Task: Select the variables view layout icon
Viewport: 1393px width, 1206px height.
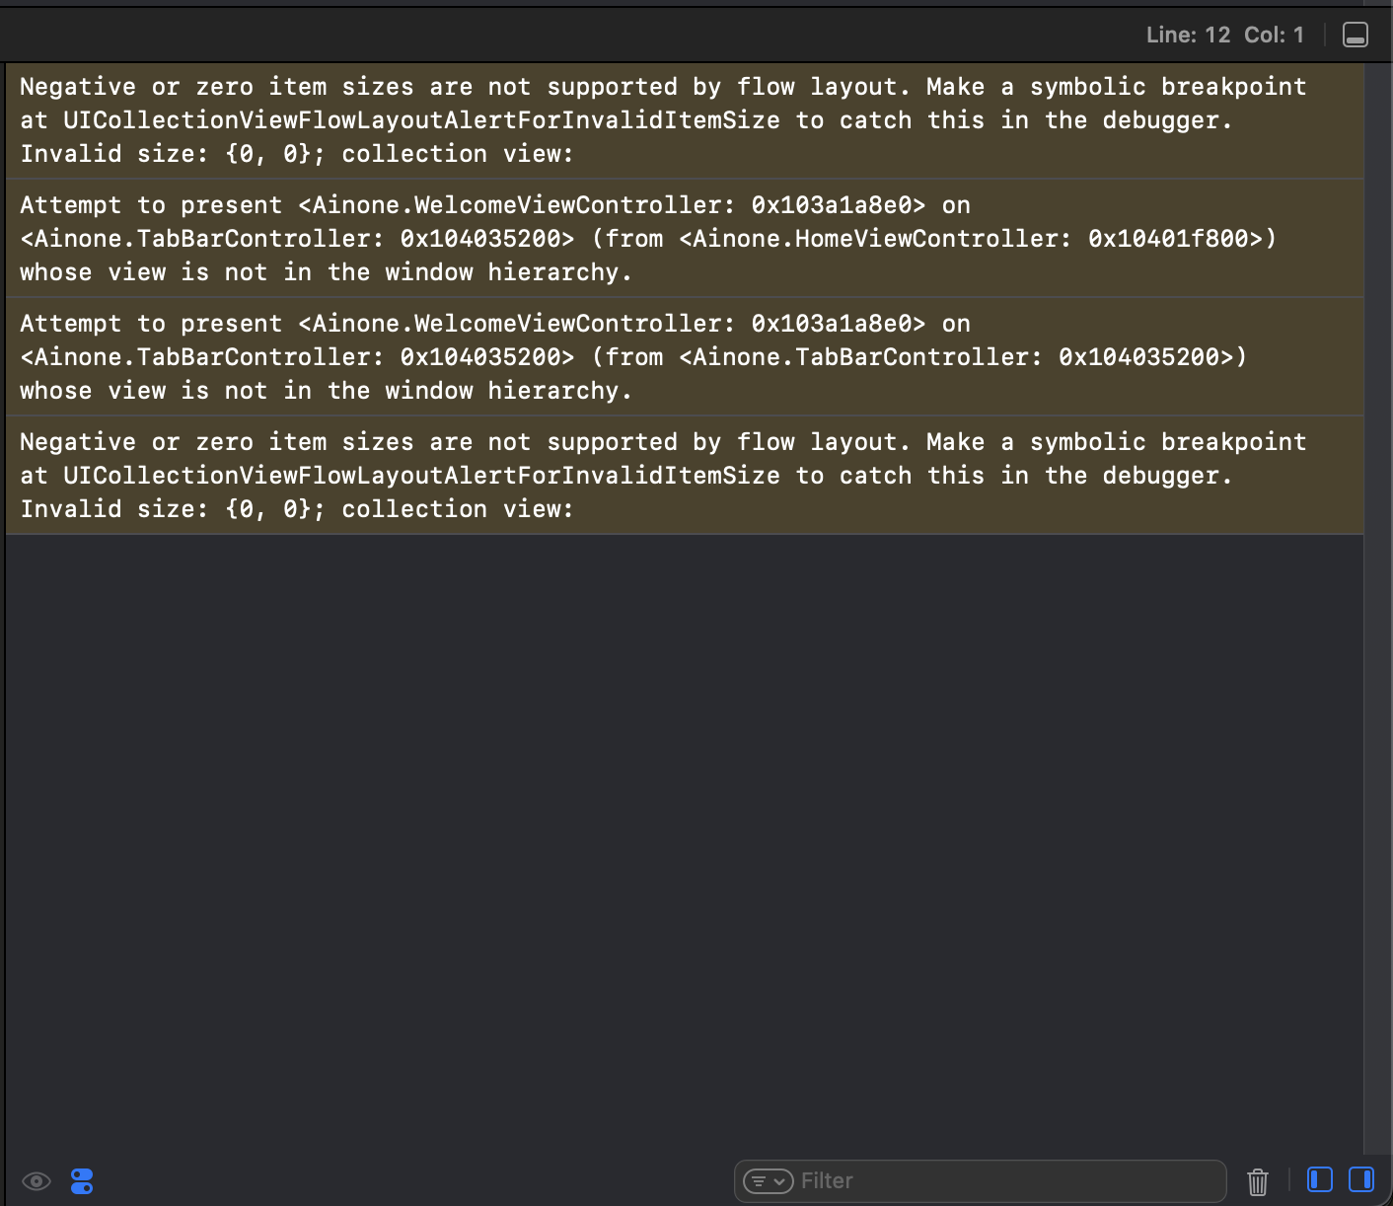Action: [1319, 1178]
